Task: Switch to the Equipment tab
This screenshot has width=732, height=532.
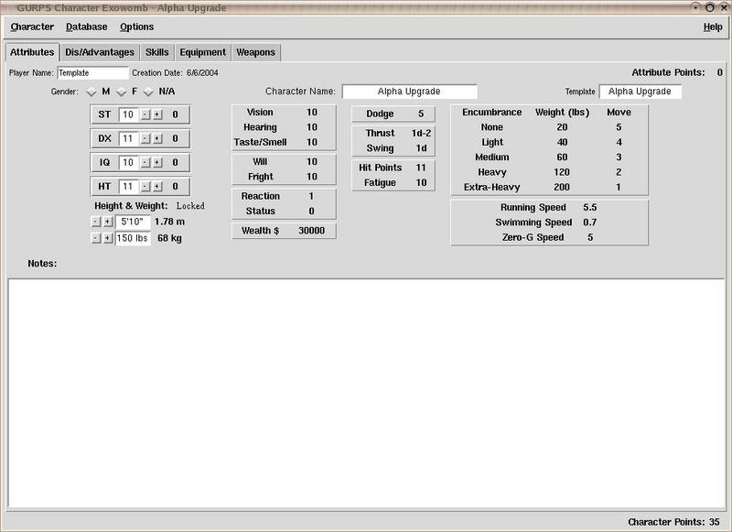Action: (x=202, y=52)
